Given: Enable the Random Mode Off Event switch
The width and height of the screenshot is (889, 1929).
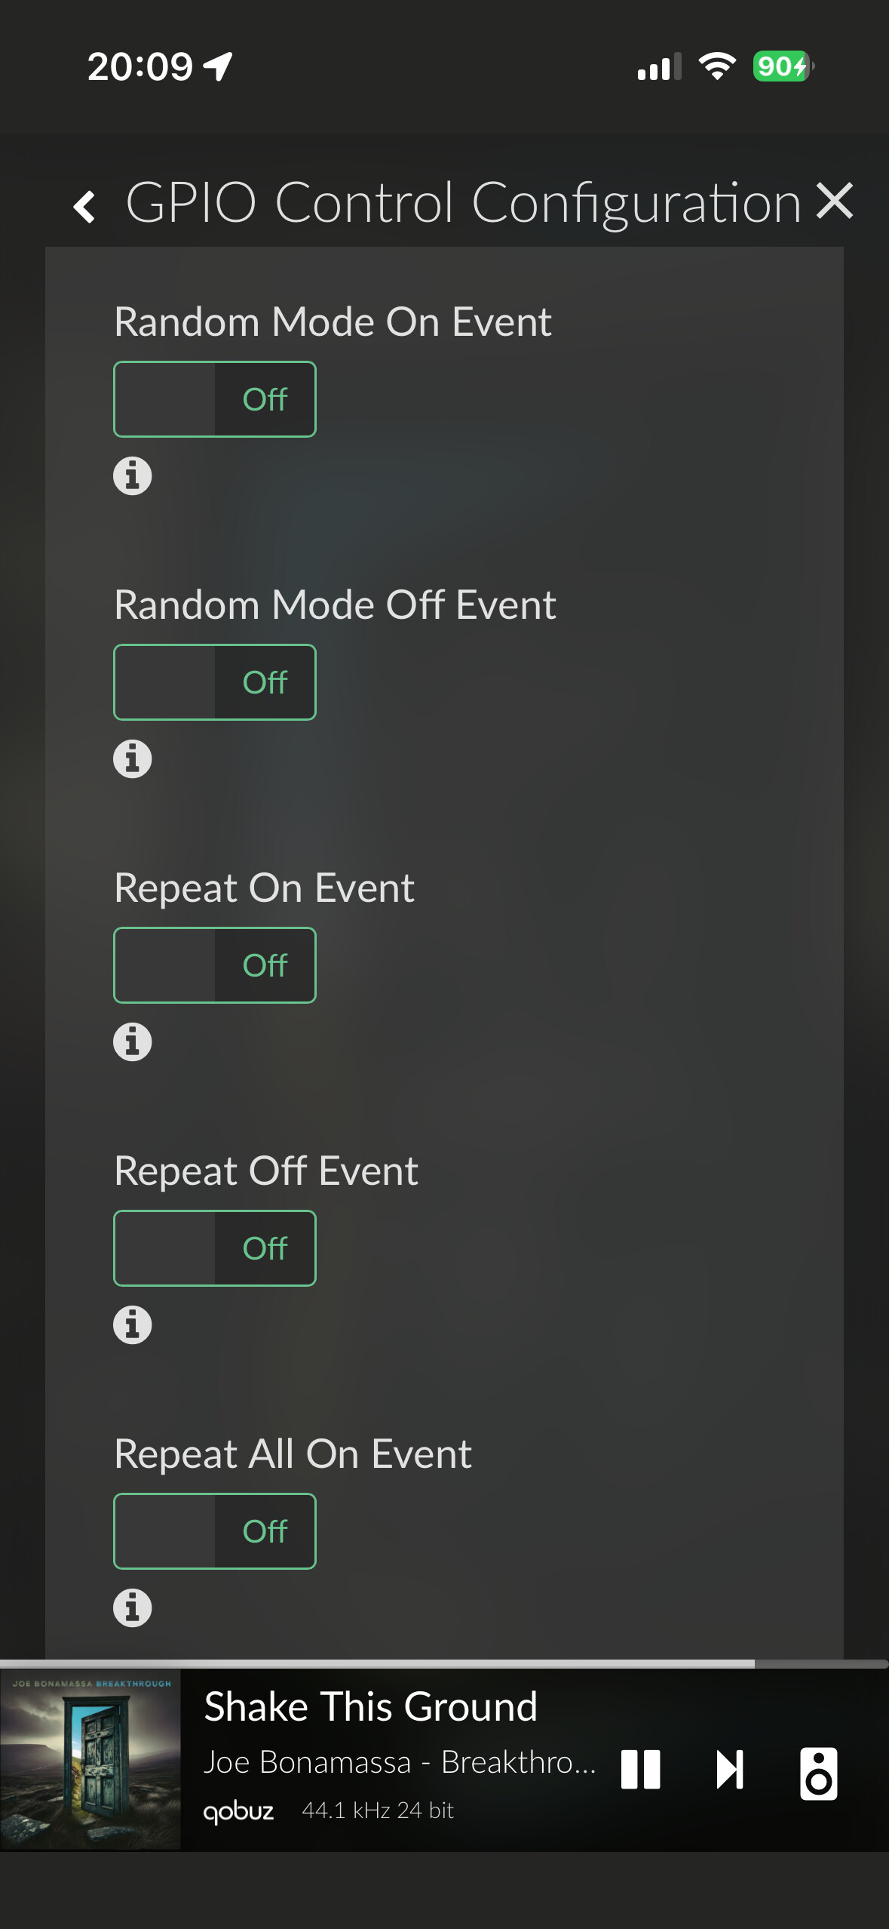Looking at the screenshot, I should (x=215, y=682).
